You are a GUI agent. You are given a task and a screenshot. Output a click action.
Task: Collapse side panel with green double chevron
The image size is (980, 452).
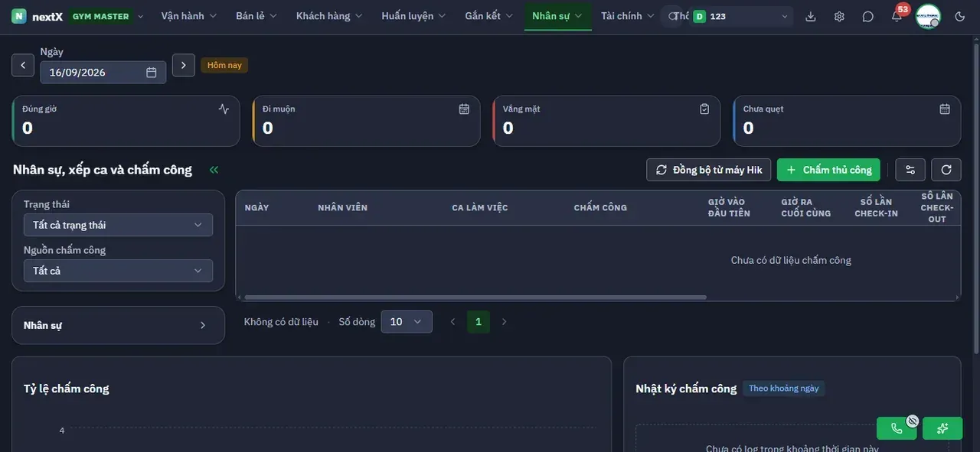tap(214, 170)
